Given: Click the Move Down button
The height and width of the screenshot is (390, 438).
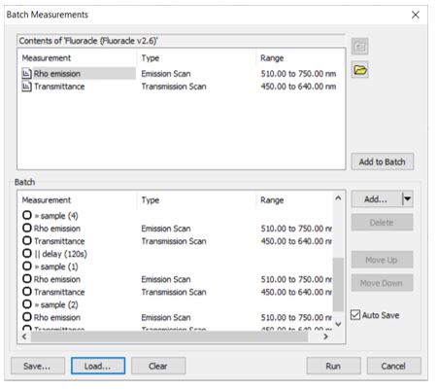Looking at the screenshot, I should point(382,283).
